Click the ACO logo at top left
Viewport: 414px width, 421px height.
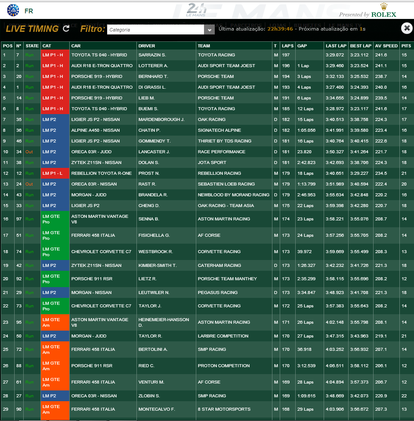13,10
